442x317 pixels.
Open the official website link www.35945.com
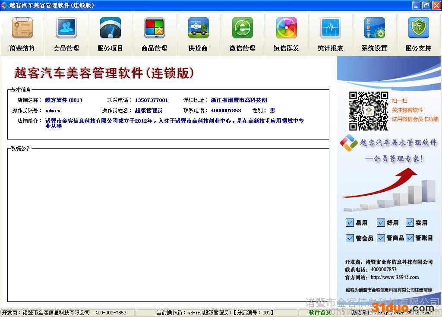[395, 277]
